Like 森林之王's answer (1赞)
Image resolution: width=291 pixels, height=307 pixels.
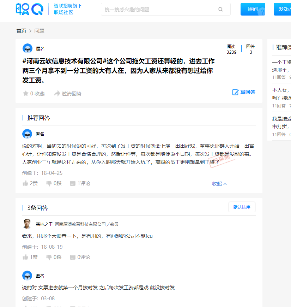point(30,257)
